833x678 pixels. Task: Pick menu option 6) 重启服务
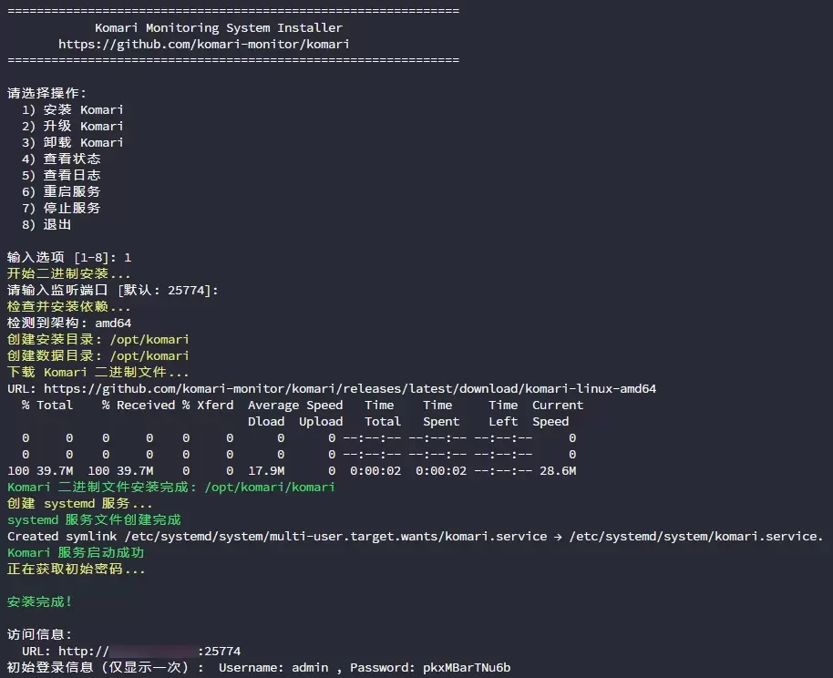coord(61,192)
